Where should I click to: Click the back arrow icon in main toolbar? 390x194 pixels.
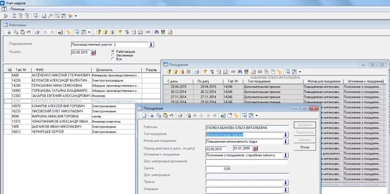coord(5,16)
